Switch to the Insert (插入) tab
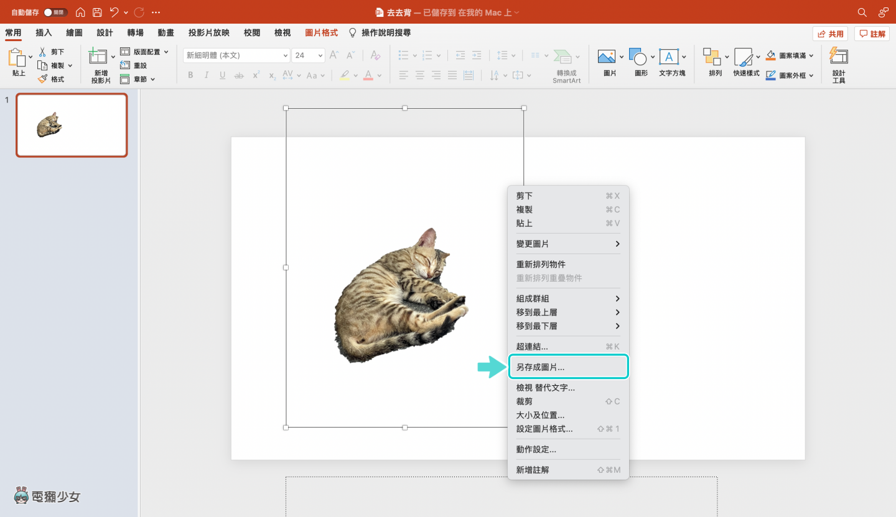The width and height of the screenshot is (896, 517). coord(44,33)
